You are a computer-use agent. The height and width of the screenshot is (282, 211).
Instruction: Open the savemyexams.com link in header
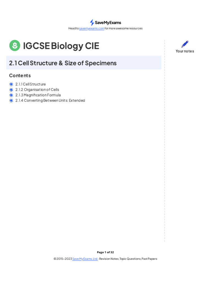(92, 28)
